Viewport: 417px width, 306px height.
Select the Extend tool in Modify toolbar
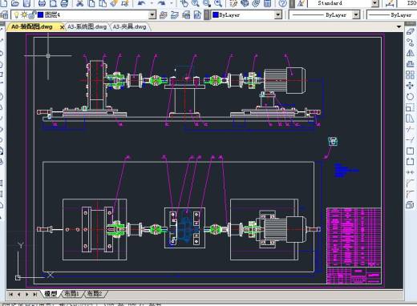pyautogui.click(x=410, y=140)
